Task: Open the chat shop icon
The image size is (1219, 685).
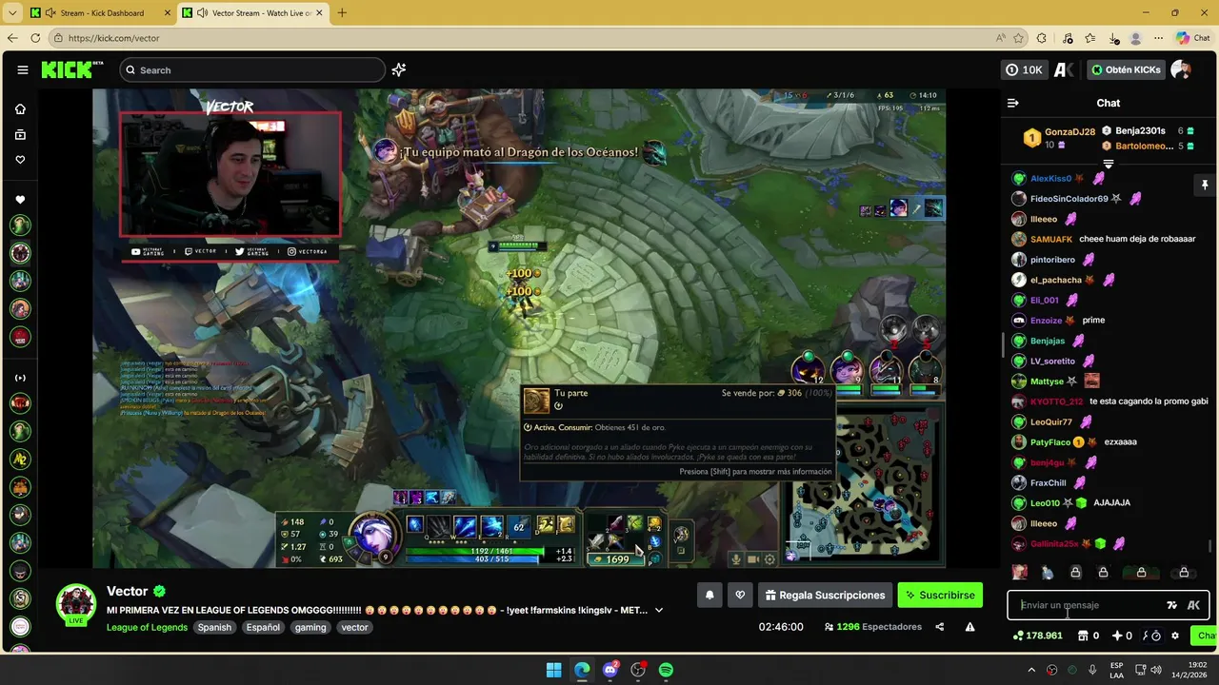Action: (x=1083, y=636)
